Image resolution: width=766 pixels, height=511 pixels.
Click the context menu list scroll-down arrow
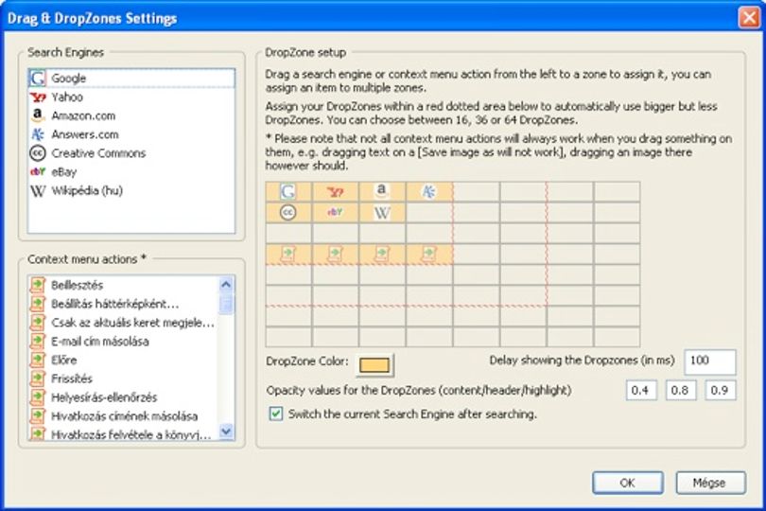[x=226, y=432]
